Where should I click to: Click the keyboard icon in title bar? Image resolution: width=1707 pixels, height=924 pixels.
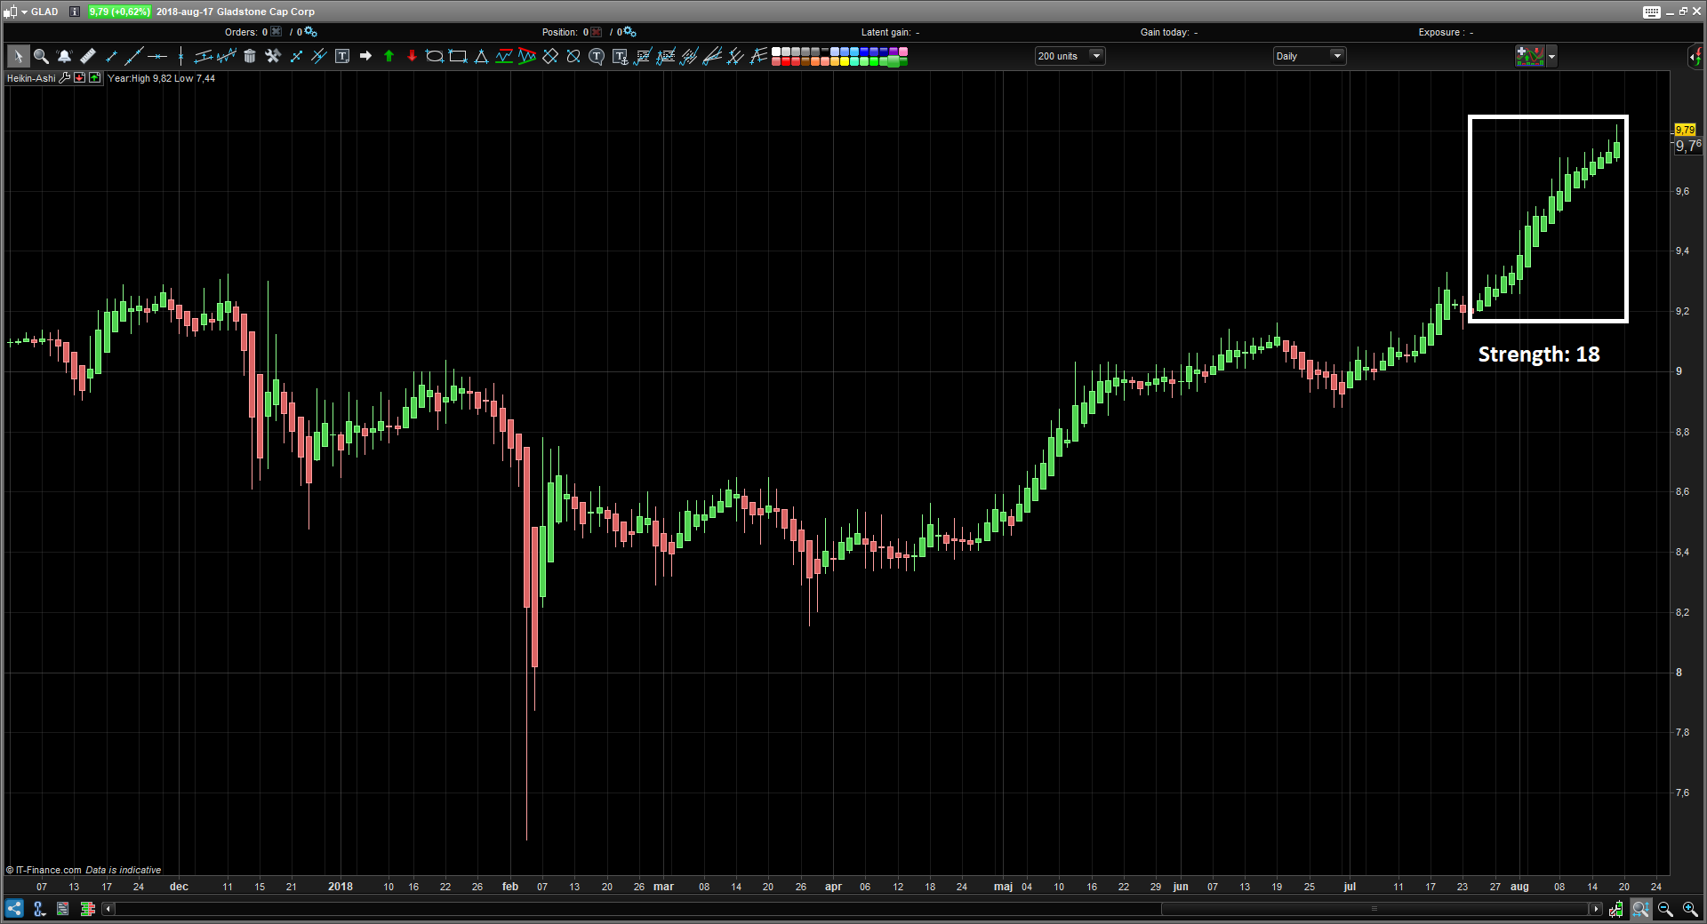[x=1652, y=12]
